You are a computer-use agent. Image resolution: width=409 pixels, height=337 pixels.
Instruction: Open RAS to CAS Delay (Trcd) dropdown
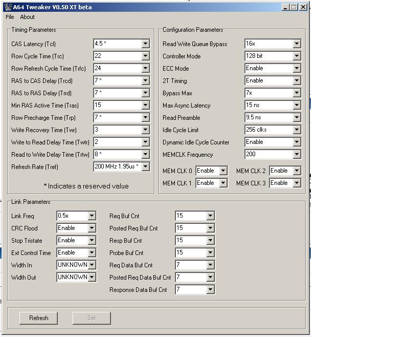click(146, 80)
